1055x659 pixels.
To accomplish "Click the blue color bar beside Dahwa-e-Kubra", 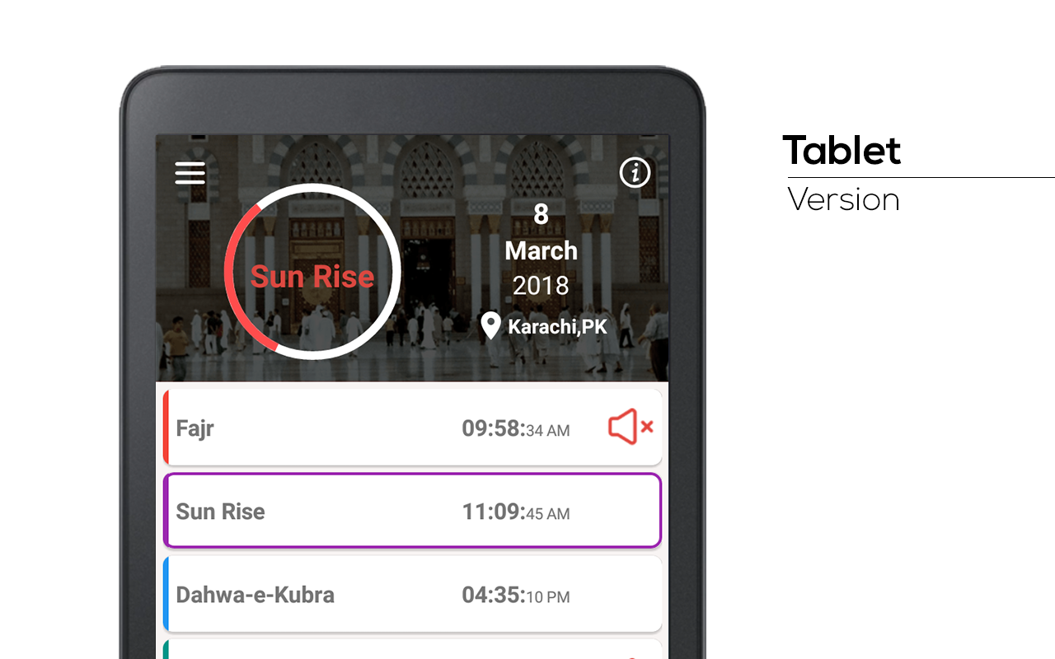I will [x=166, y=594].
